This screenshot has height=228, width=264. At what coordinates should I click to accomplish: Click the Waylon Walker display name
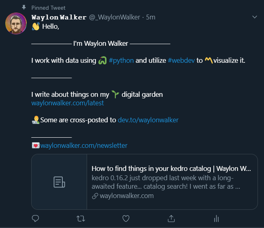point(59,17)
